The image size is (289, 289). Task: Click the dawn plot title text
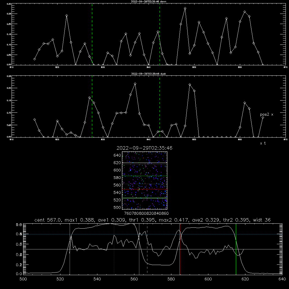pyautogui.click(x=149, y=1)
